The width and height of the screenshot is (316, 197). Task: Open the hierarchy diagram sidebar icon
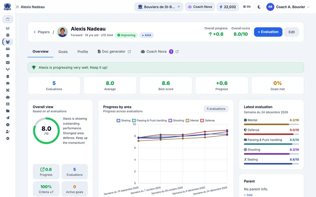pos(8,69)
